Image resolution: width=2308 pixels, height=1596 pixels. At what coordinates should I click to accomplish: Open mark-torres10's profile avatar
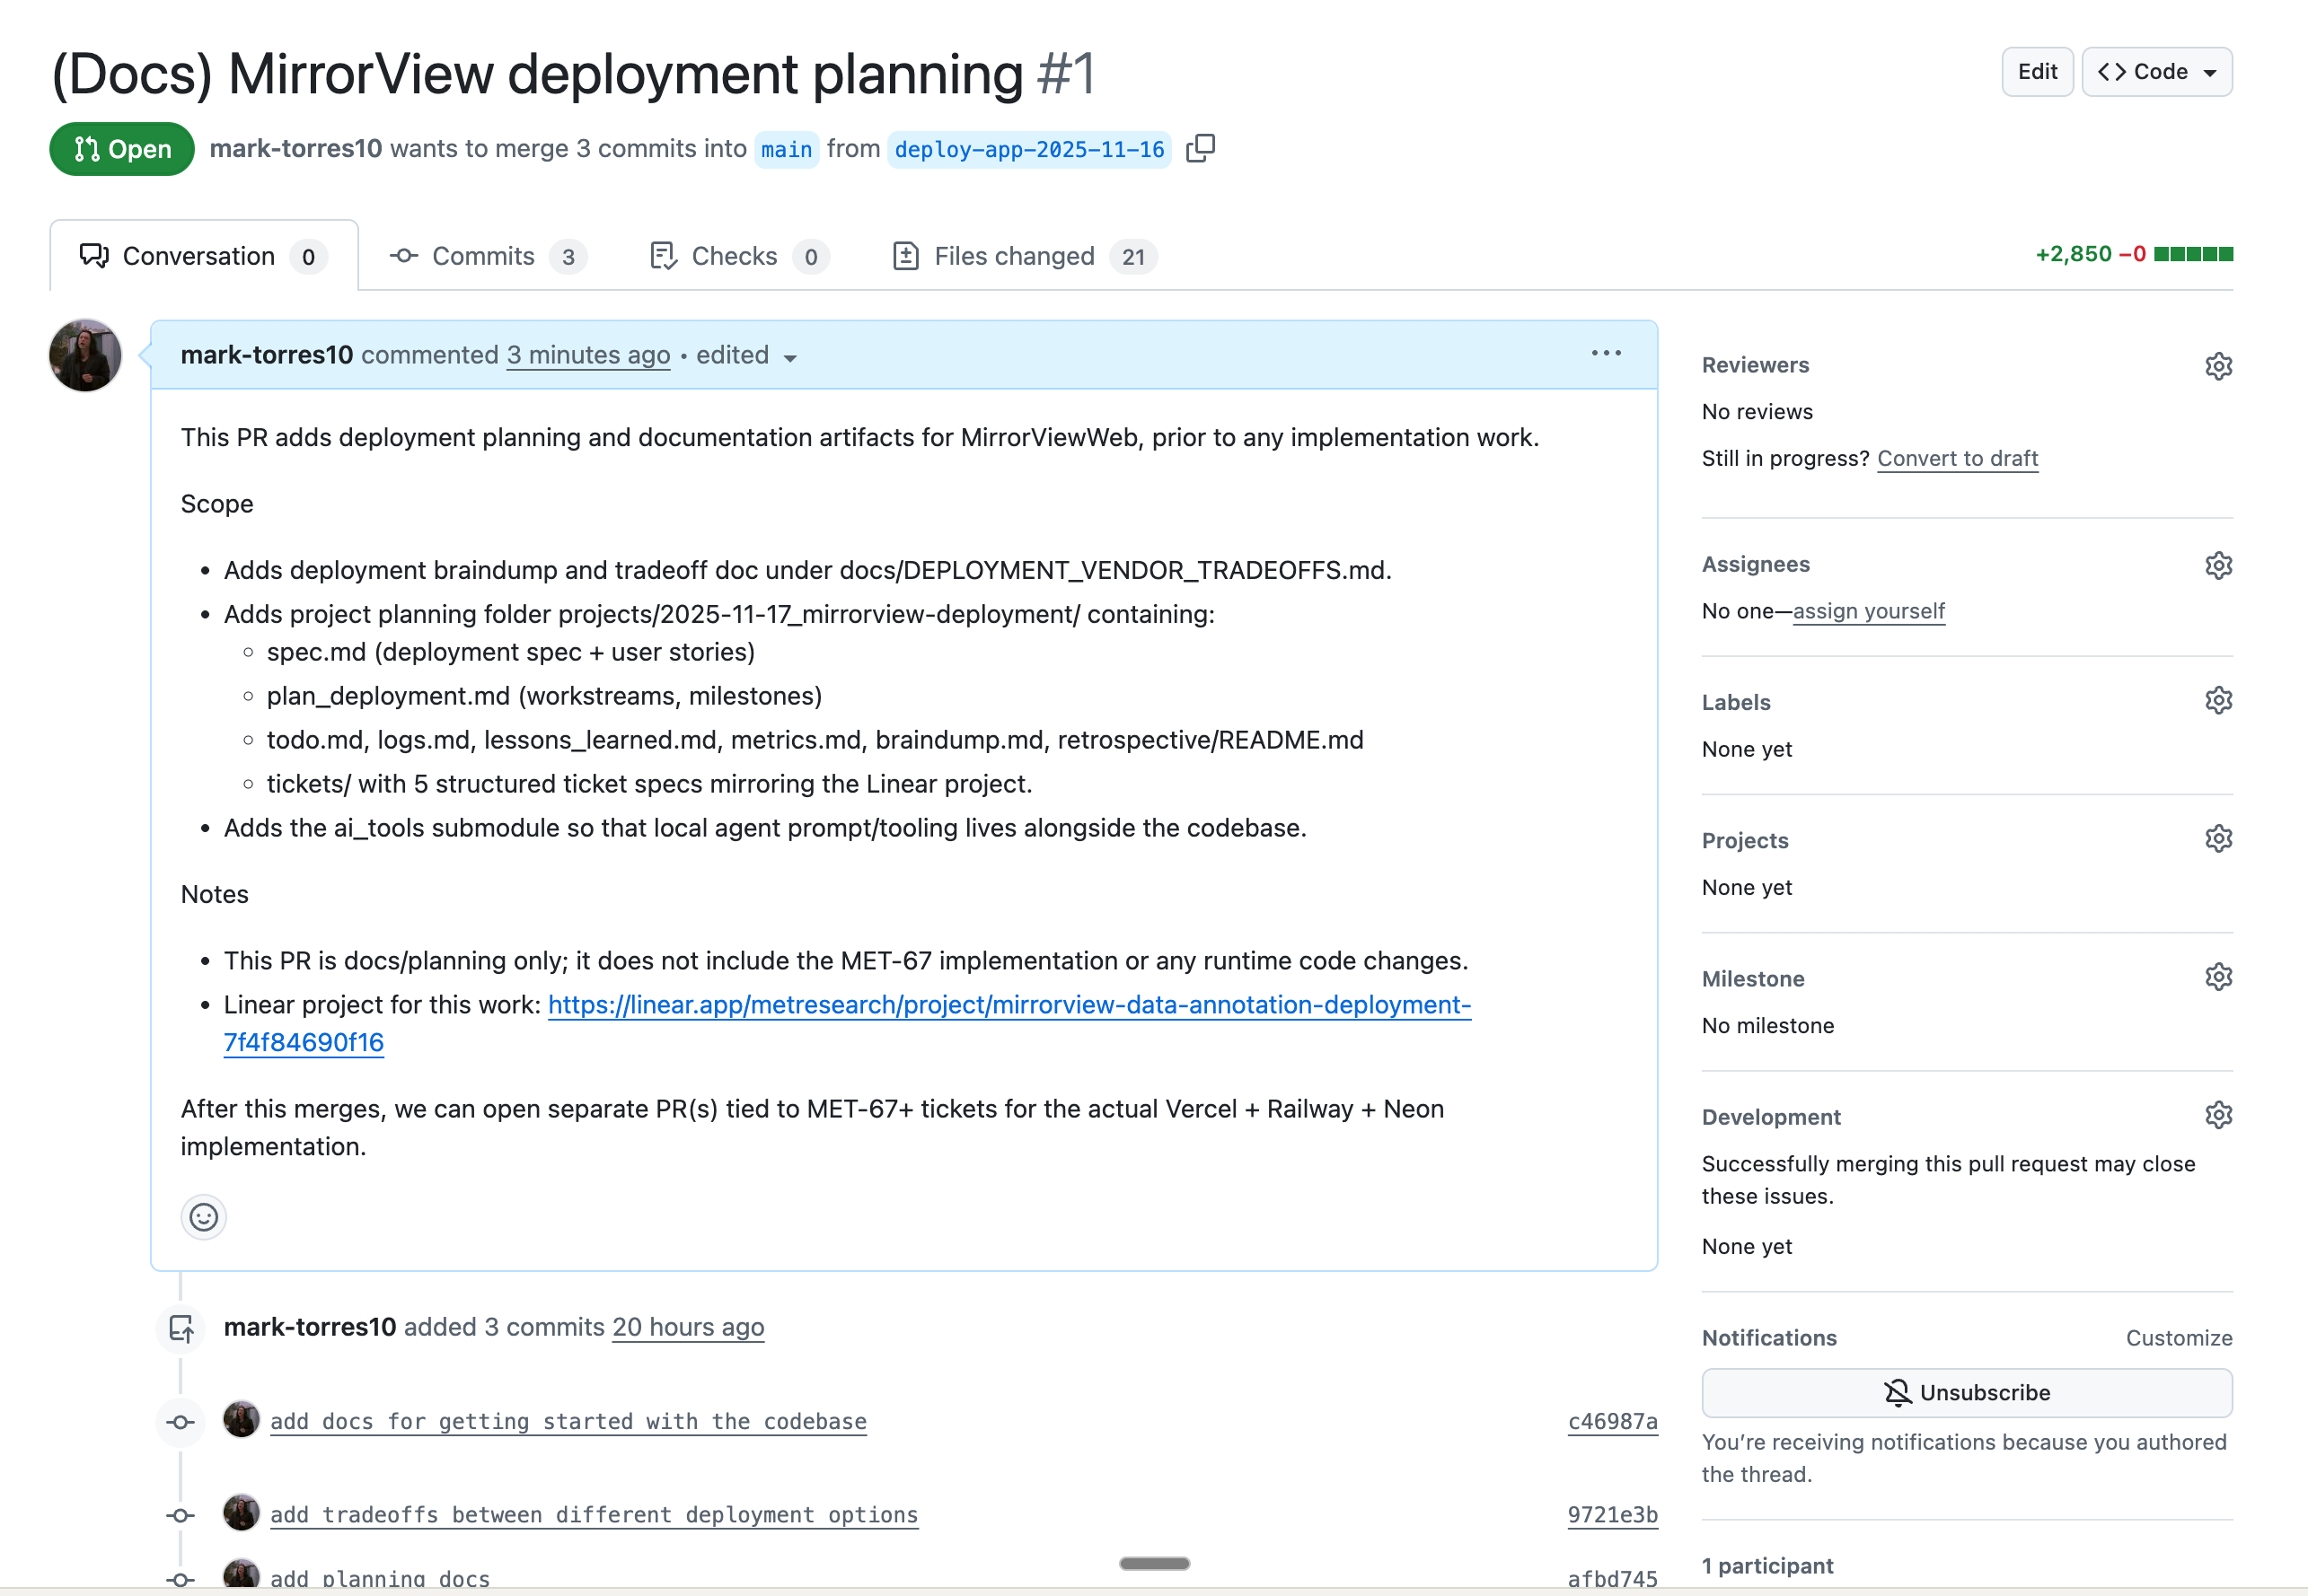click(84, 355)
